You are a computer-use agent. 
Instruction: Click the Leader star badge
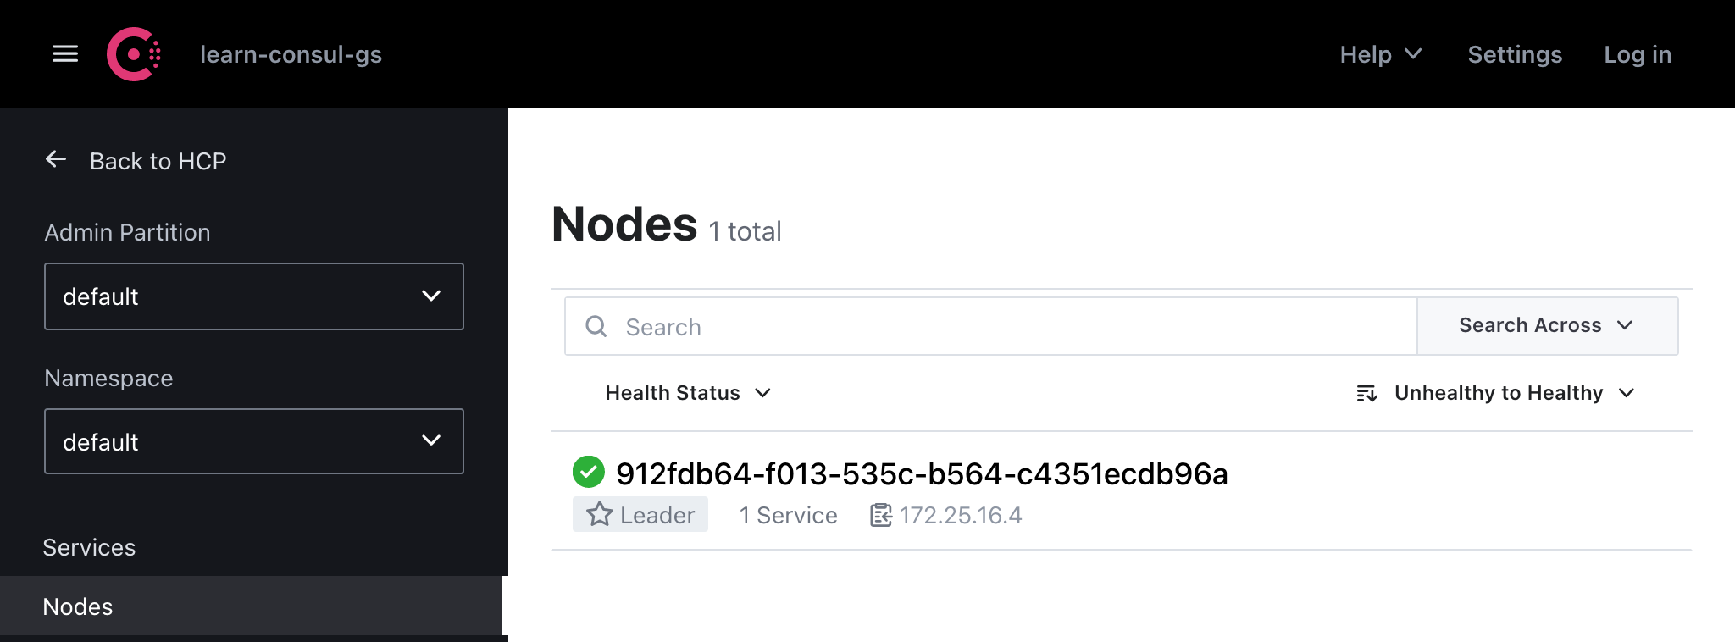point(640,515)
